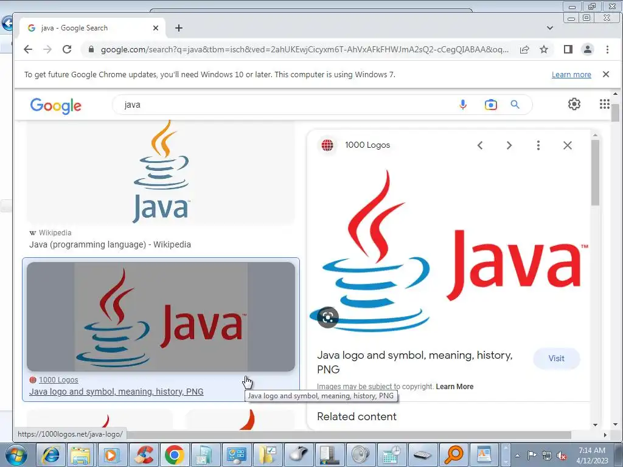Search inside image with Lens icon
The image size is (623, 467).
click(x=328, y=317)
